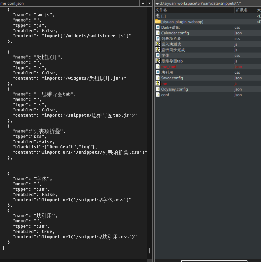Select the Dark+适配 css file icon
This screenshot has width=261, height=262.
[158, 27]
